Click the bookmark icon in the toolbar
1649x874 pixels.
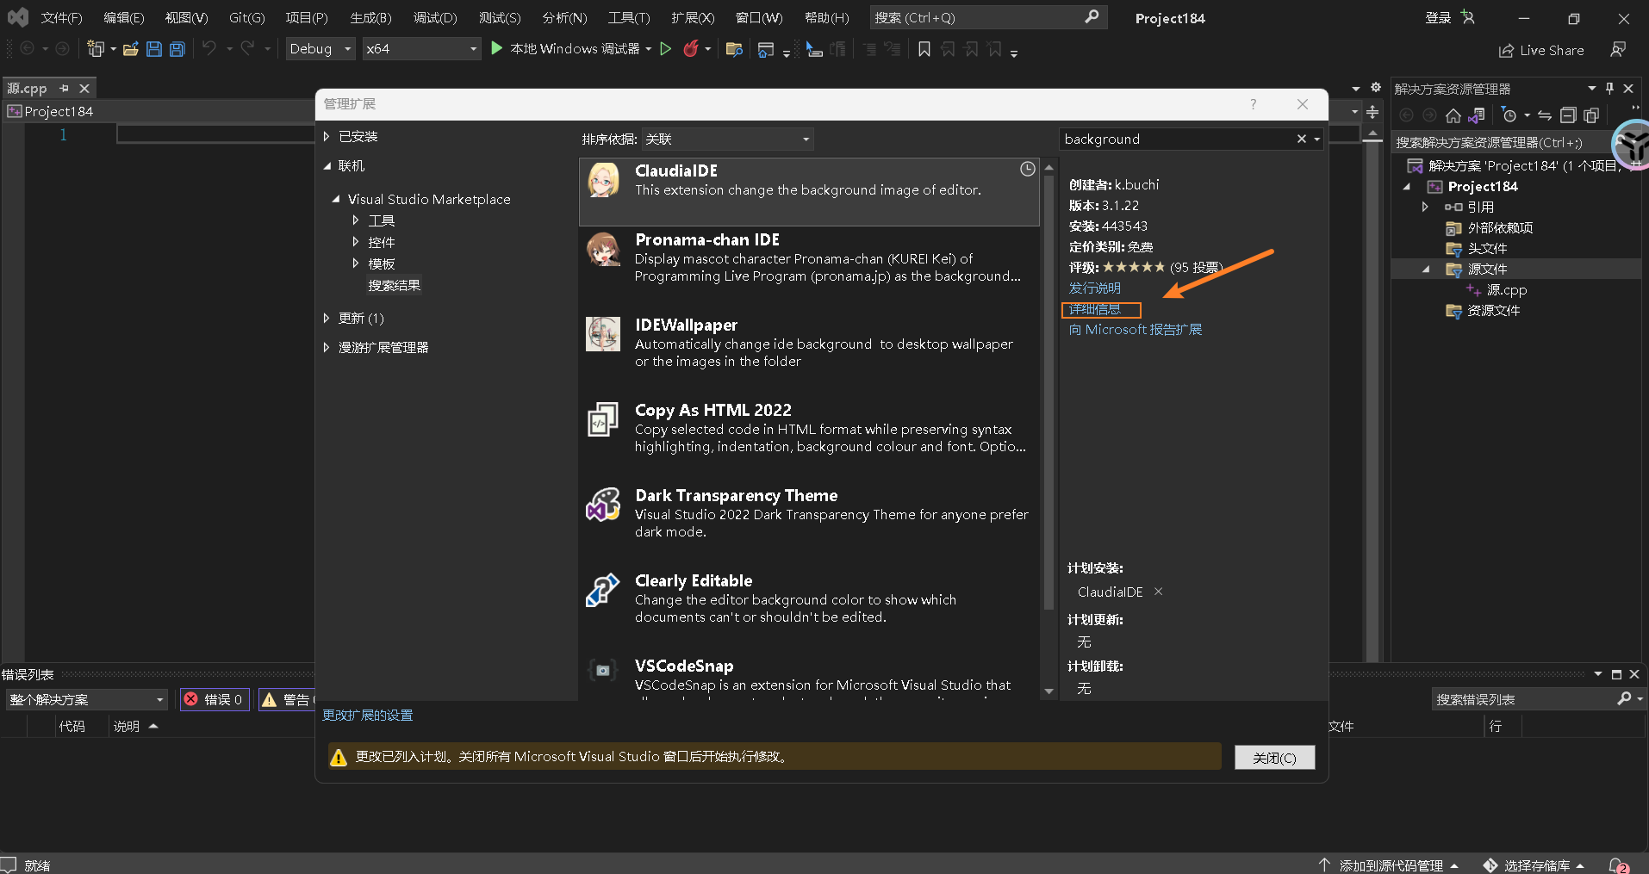coord(924,49)
